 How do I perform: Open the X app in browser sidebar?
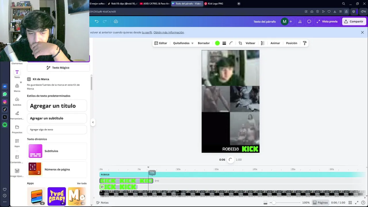[5, 117]
